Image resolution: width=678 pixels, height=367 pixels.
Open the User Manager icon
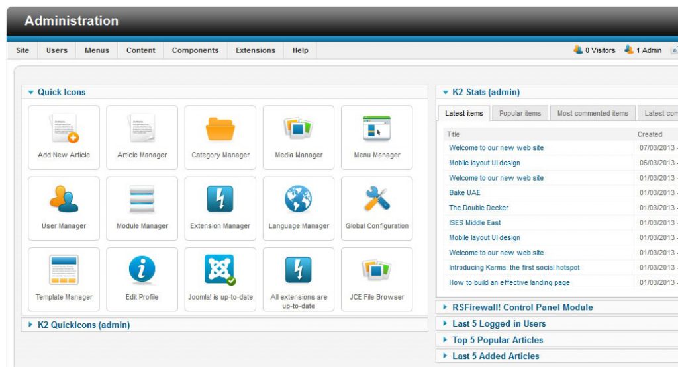tap(64, 208)
